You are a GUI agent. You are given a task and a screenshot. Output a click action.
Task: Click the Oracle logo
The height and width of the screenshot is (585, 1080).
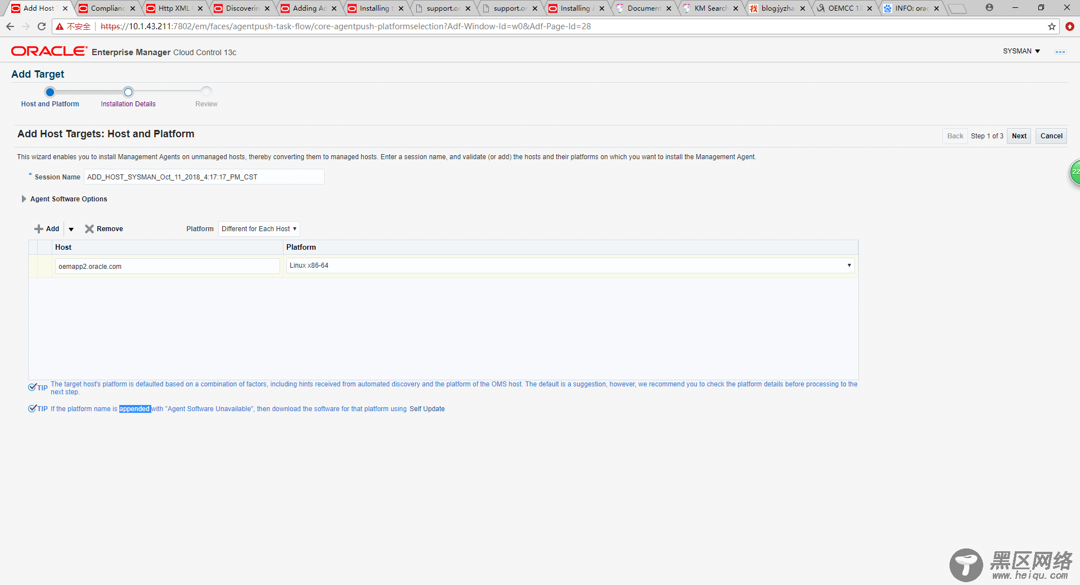click(49, 51)
